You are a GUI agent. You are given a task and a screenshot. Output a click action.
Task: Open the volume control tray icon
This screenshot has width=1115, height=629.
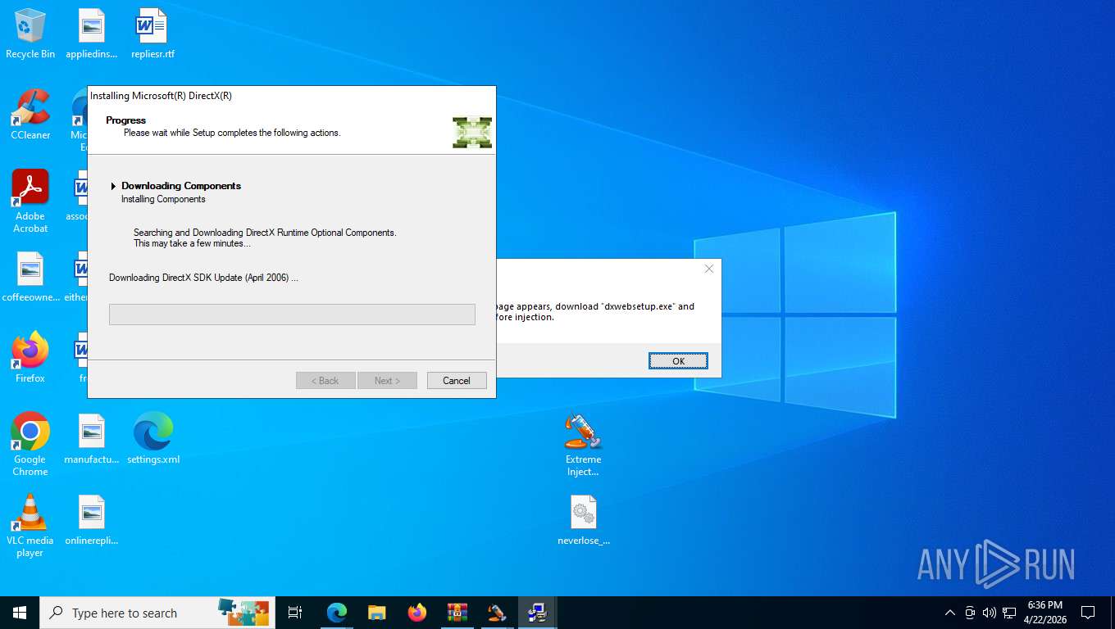tap(990, 613)
